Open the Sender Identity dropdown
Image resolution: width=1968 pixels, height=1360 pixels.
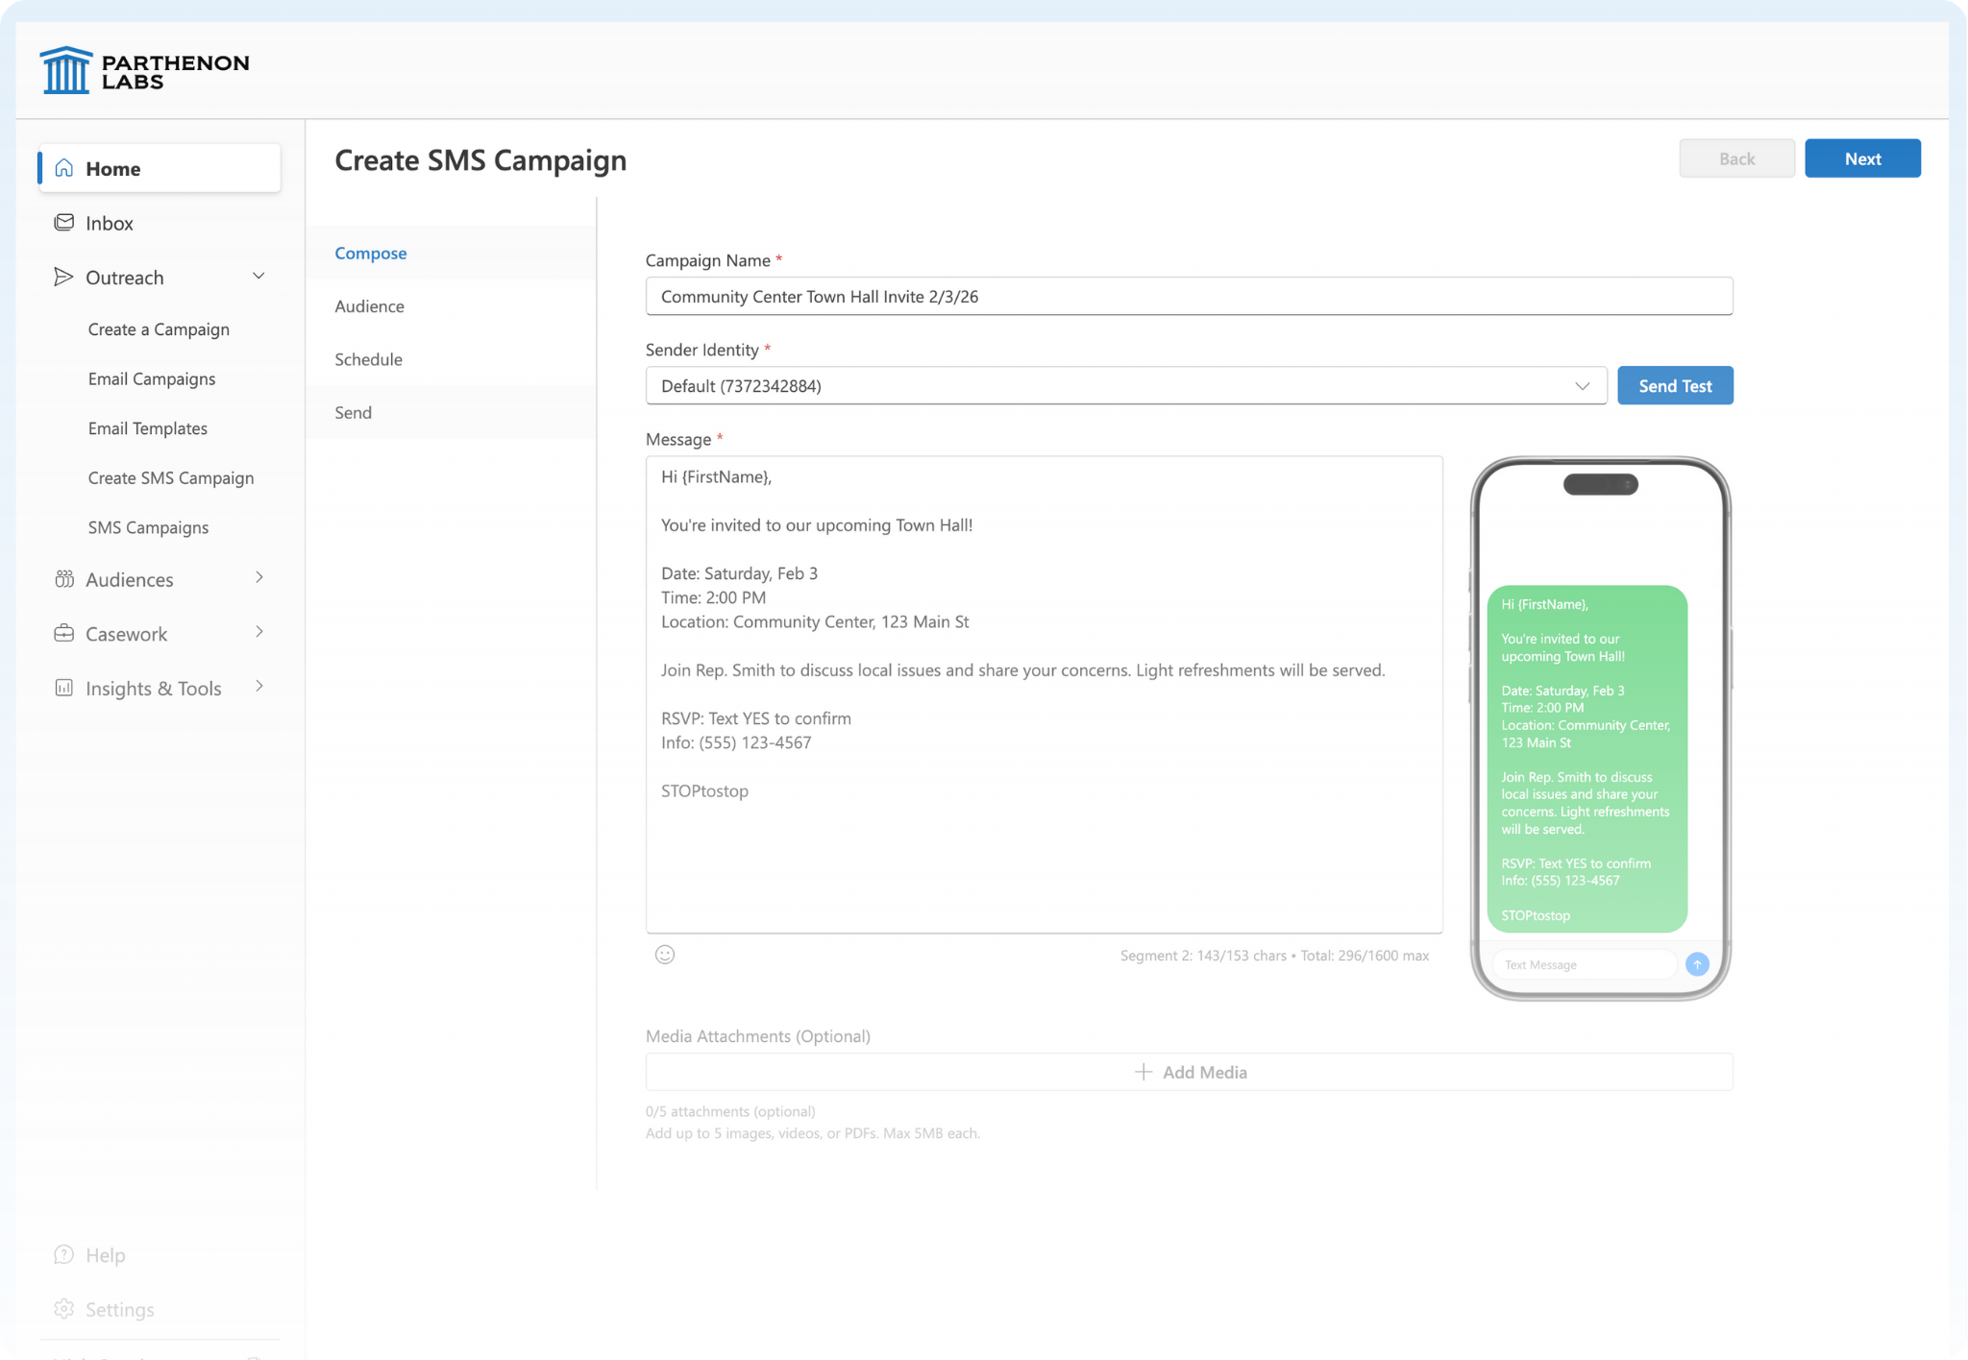(1125, 386)
